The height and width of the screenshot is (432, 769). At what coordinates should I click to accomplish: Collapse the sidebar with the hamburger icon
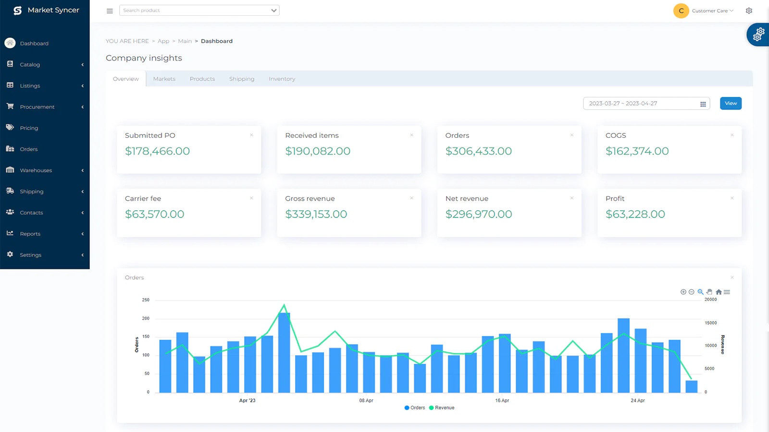[x=110, y=11]
